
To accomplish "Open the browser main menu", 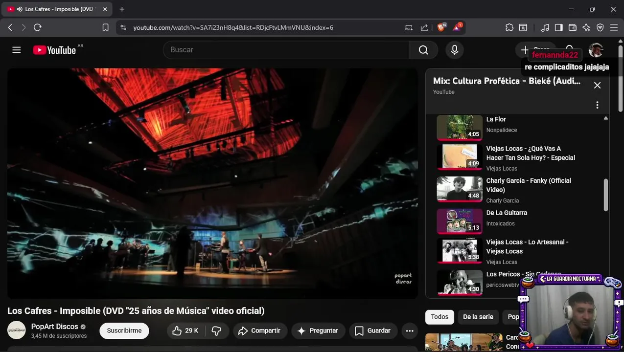I will click(x=614, y=27).
